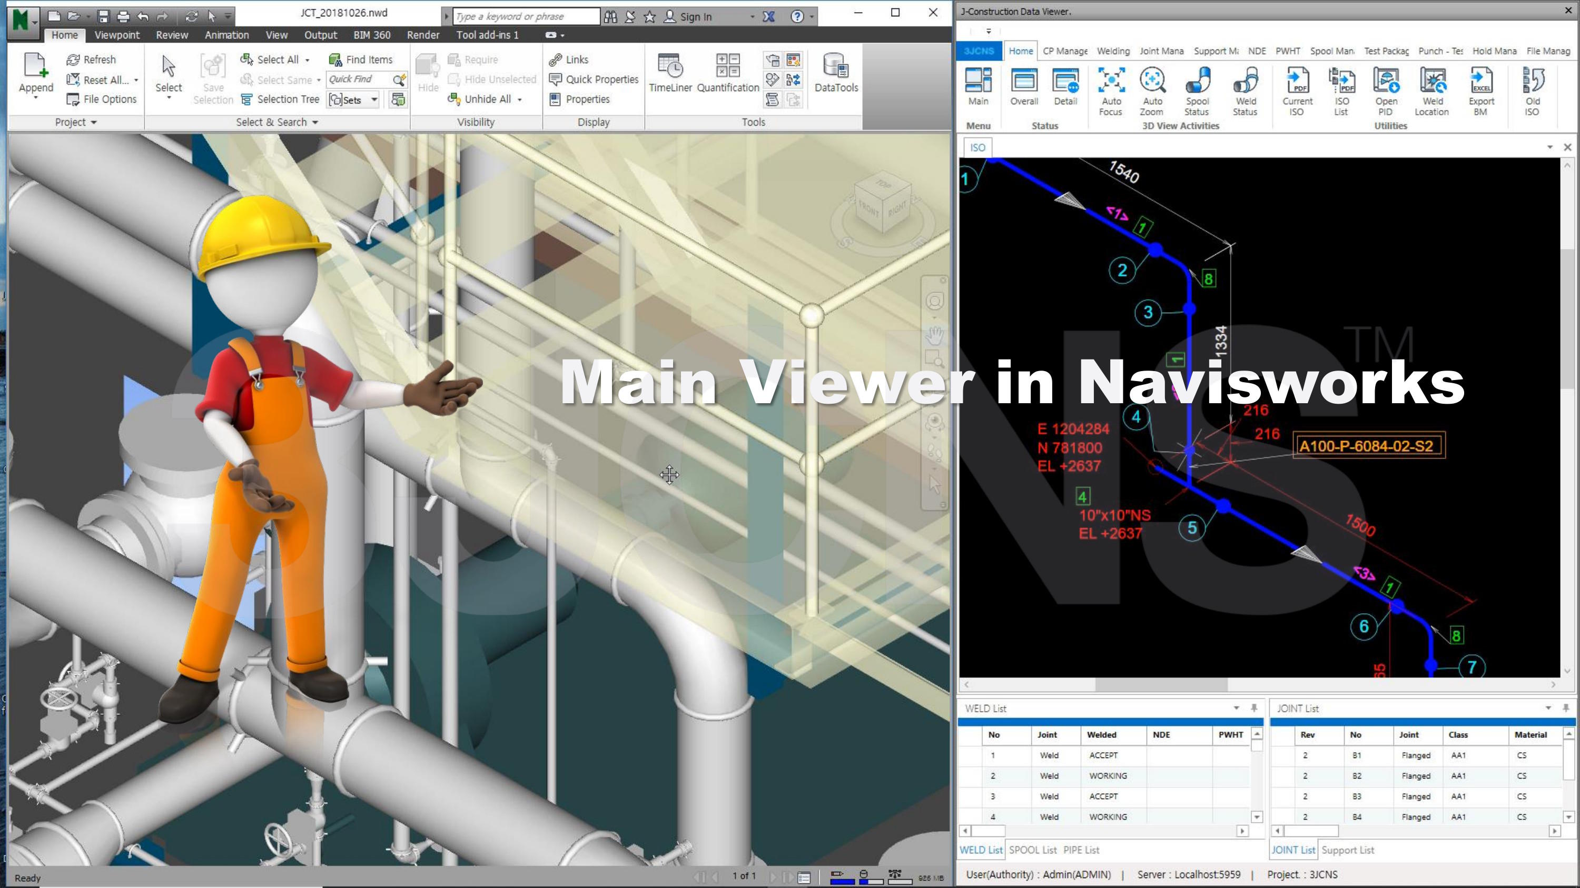Launch the TimeLiner tool
Image resolution: width=1580 pixels, height=888 pixels.
[x=670, y=73]
